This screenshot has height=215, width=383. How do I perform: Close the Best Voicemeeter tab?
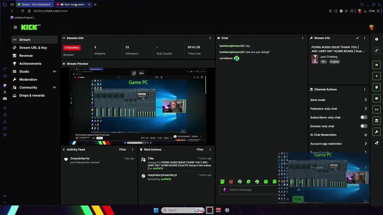point(89,4)
